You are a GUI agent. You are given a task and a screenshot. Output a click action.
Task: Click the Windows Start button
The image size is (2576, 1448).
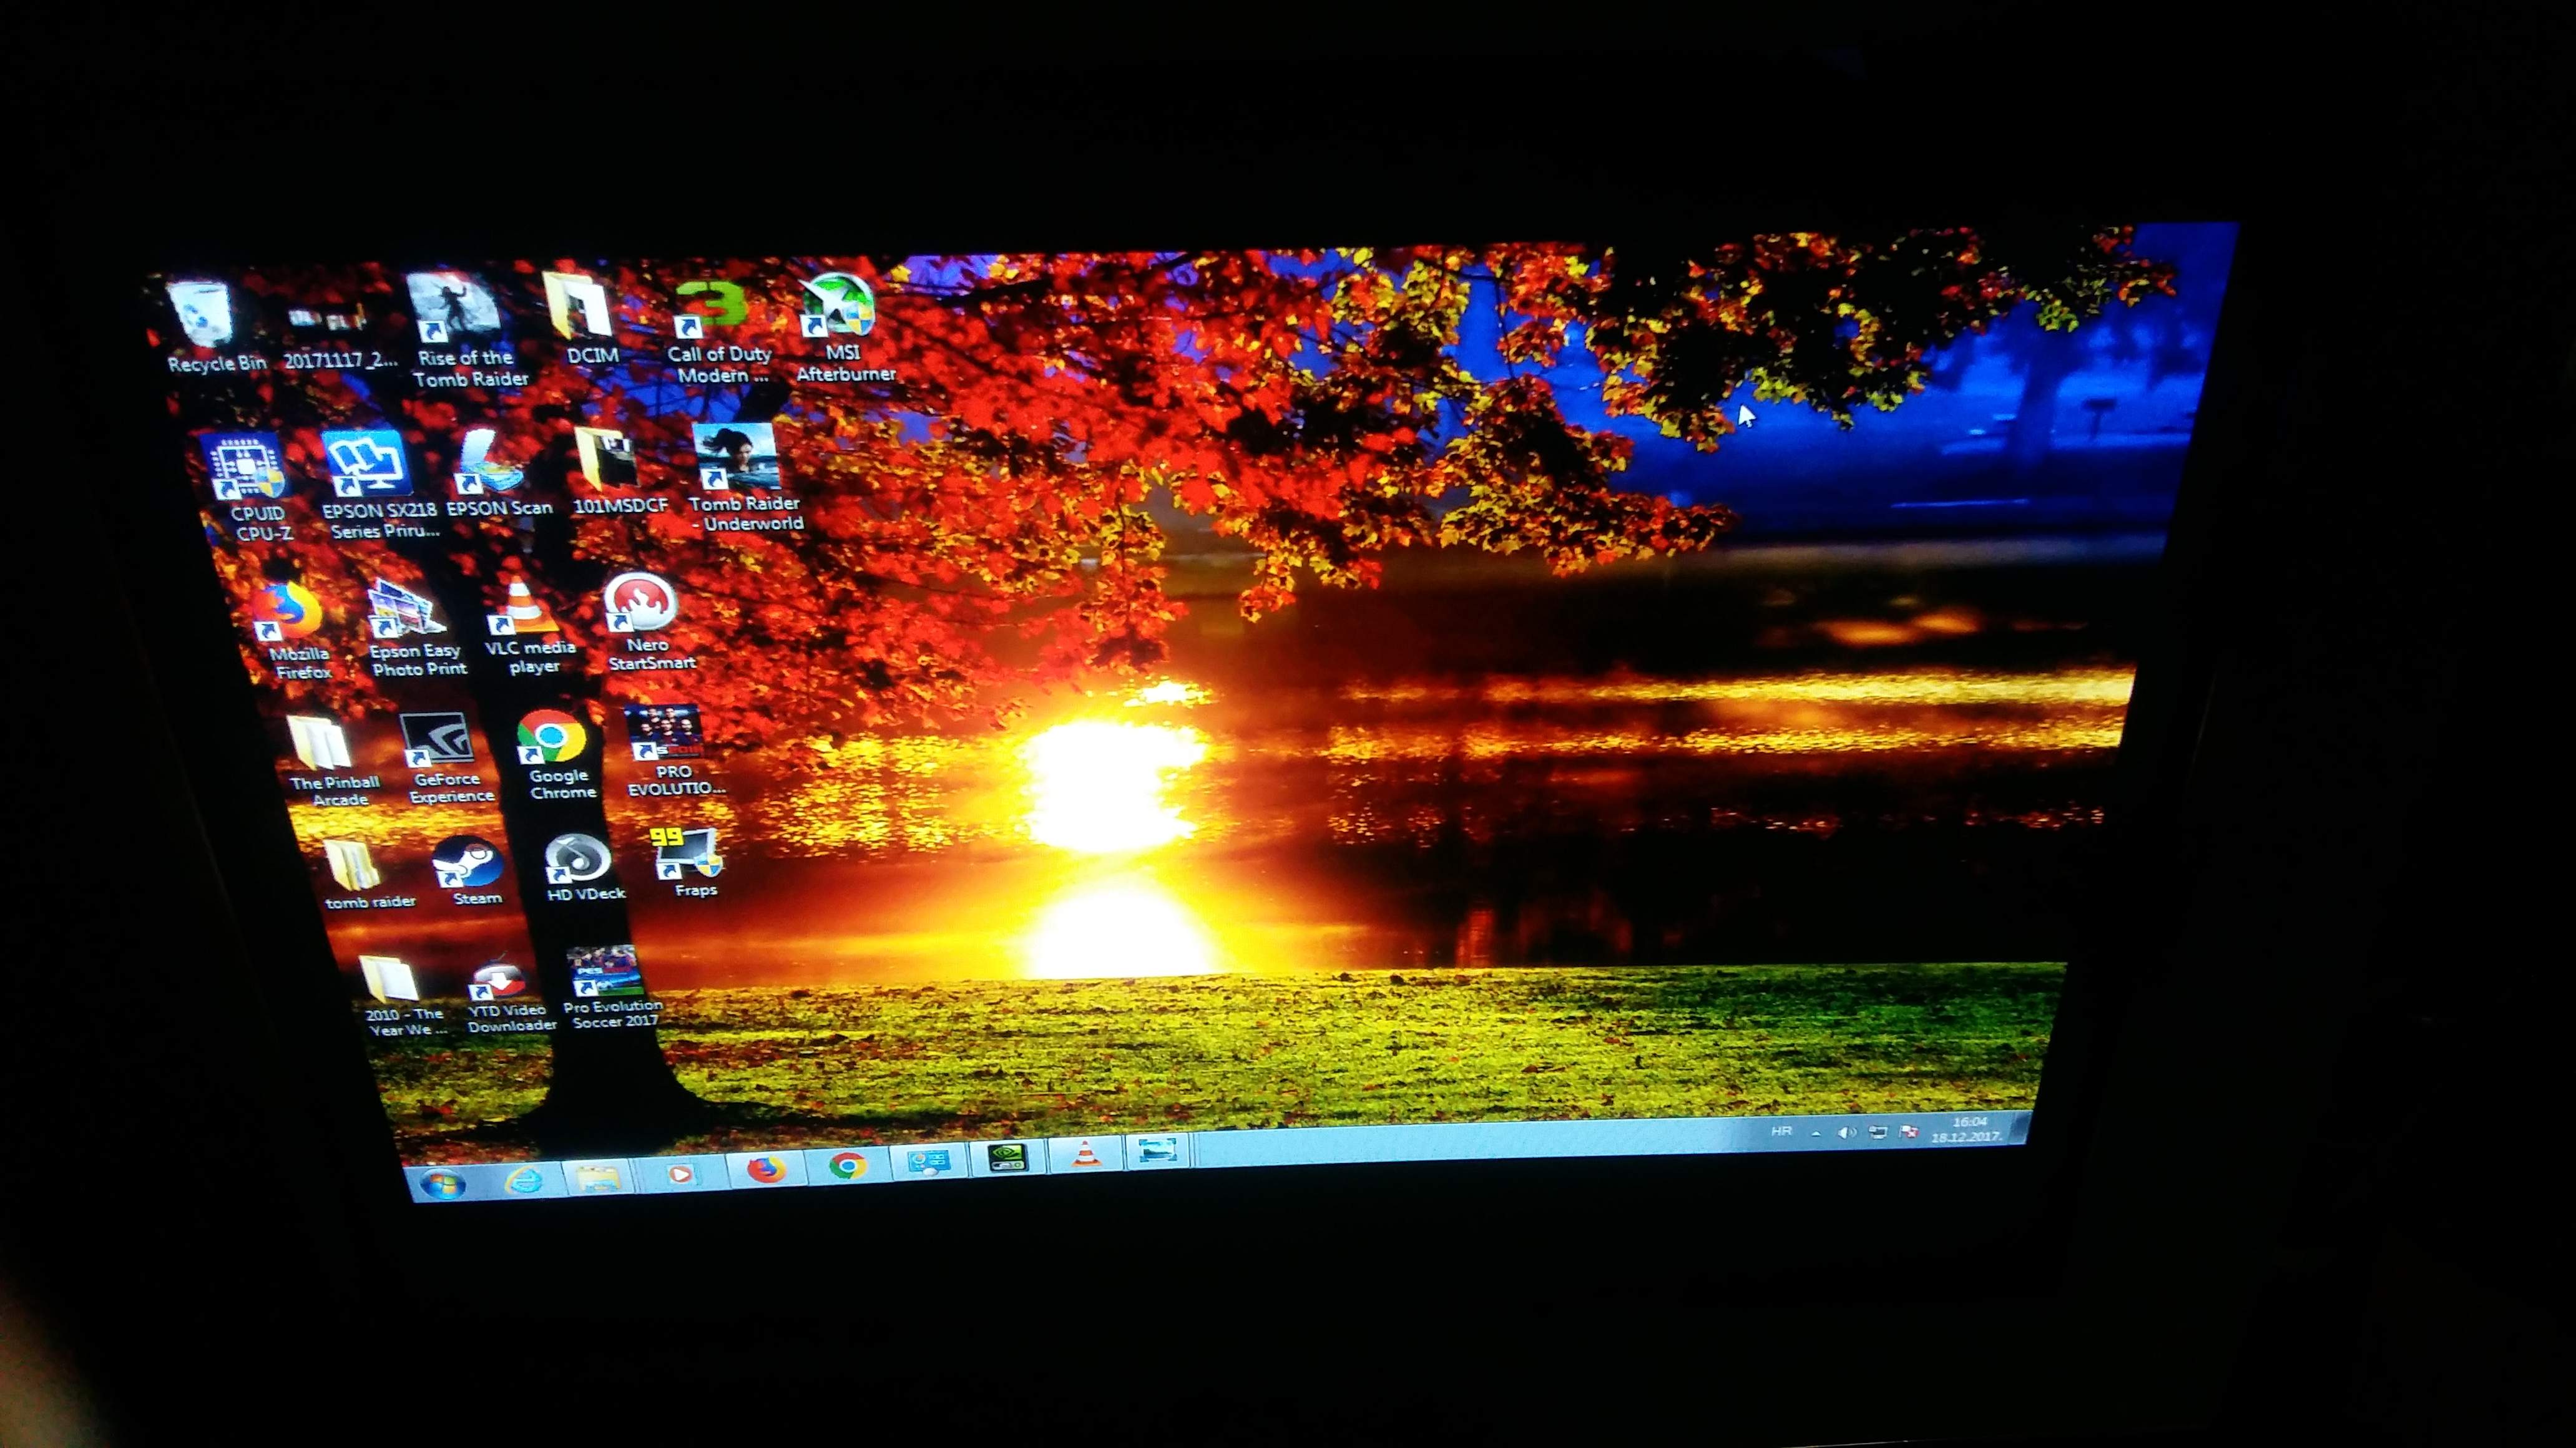pos(443,1184)
